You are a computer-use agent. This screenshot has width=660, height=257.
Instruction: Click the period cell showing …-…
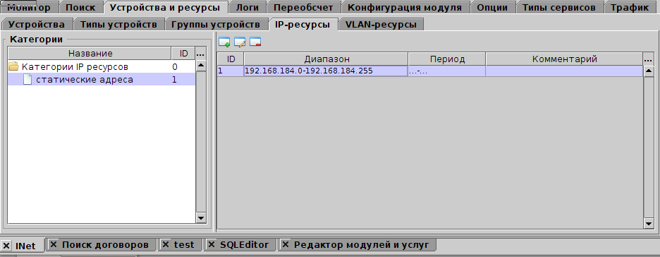click(x=446, y=71)
